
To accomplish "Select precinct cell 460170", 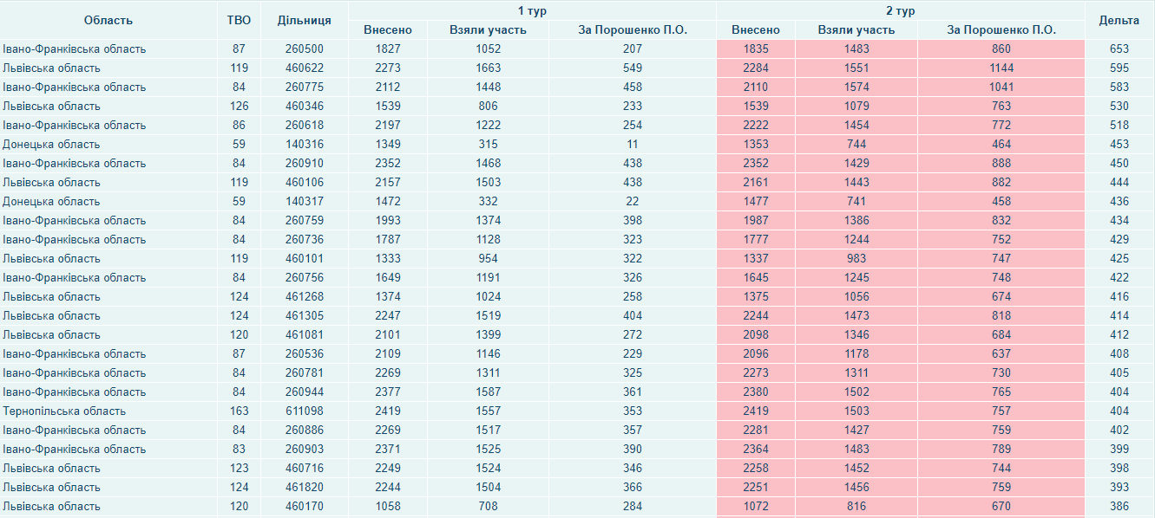I will (304, 507).
